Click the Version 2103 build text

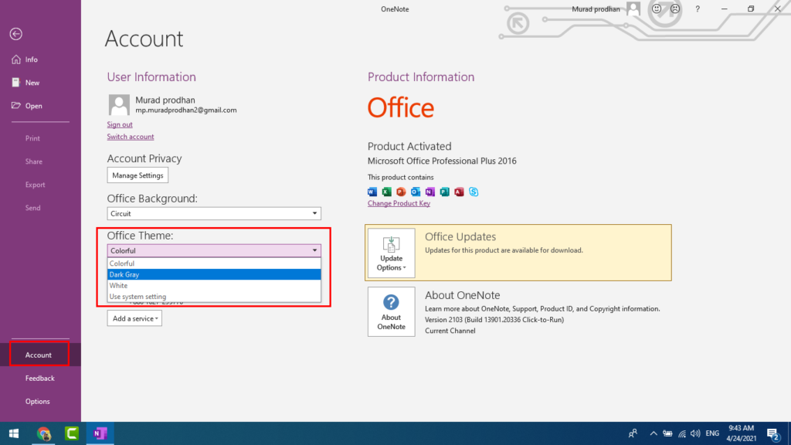494,320
